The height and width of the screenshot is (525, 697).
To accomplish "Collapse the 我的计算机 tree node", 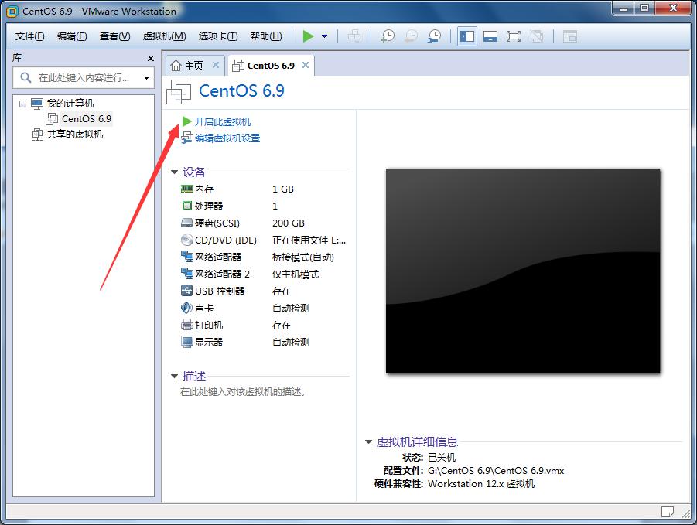I will click(x=22, y=104).
